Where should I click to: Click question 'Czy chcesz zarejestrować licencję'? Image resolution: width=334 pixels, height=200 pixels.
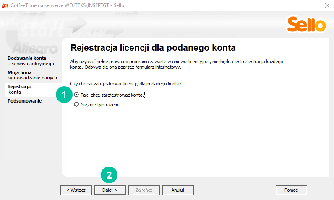pyautogui.click(x=126, y=84)
